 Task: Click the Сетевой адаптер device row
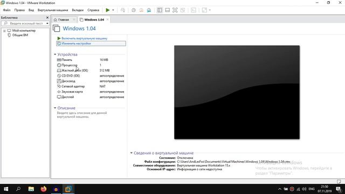[x=91, y=86]
